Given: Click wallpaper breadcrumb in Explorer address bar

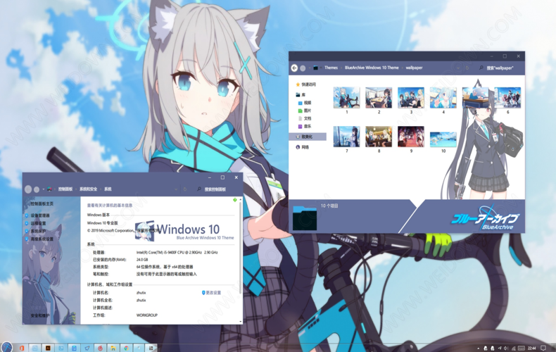Looking at the screenshot, I should [414, 68].
